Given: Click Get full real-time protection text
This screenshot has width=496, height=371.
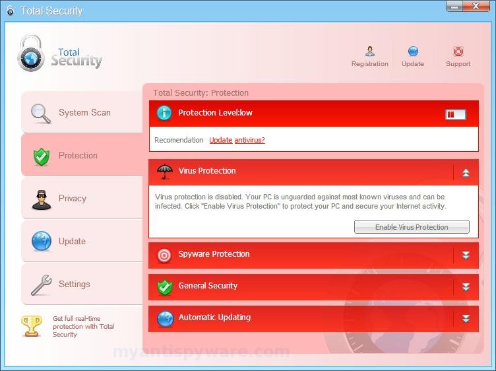Looking at the screenshot, I should point(84,326).
